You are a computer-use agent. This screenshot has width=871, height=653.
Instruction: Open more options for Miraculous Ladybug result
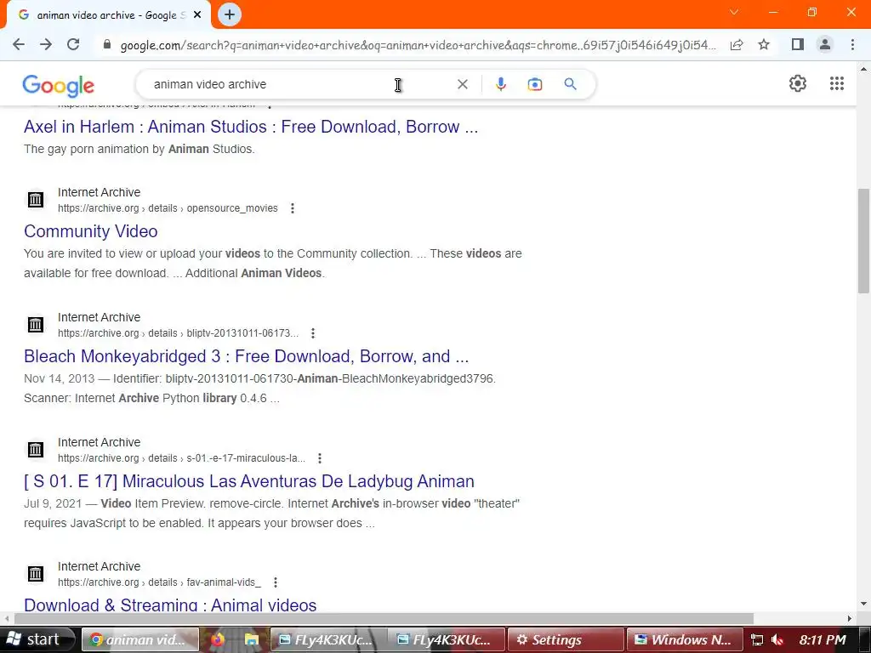(x=320, y=458)
